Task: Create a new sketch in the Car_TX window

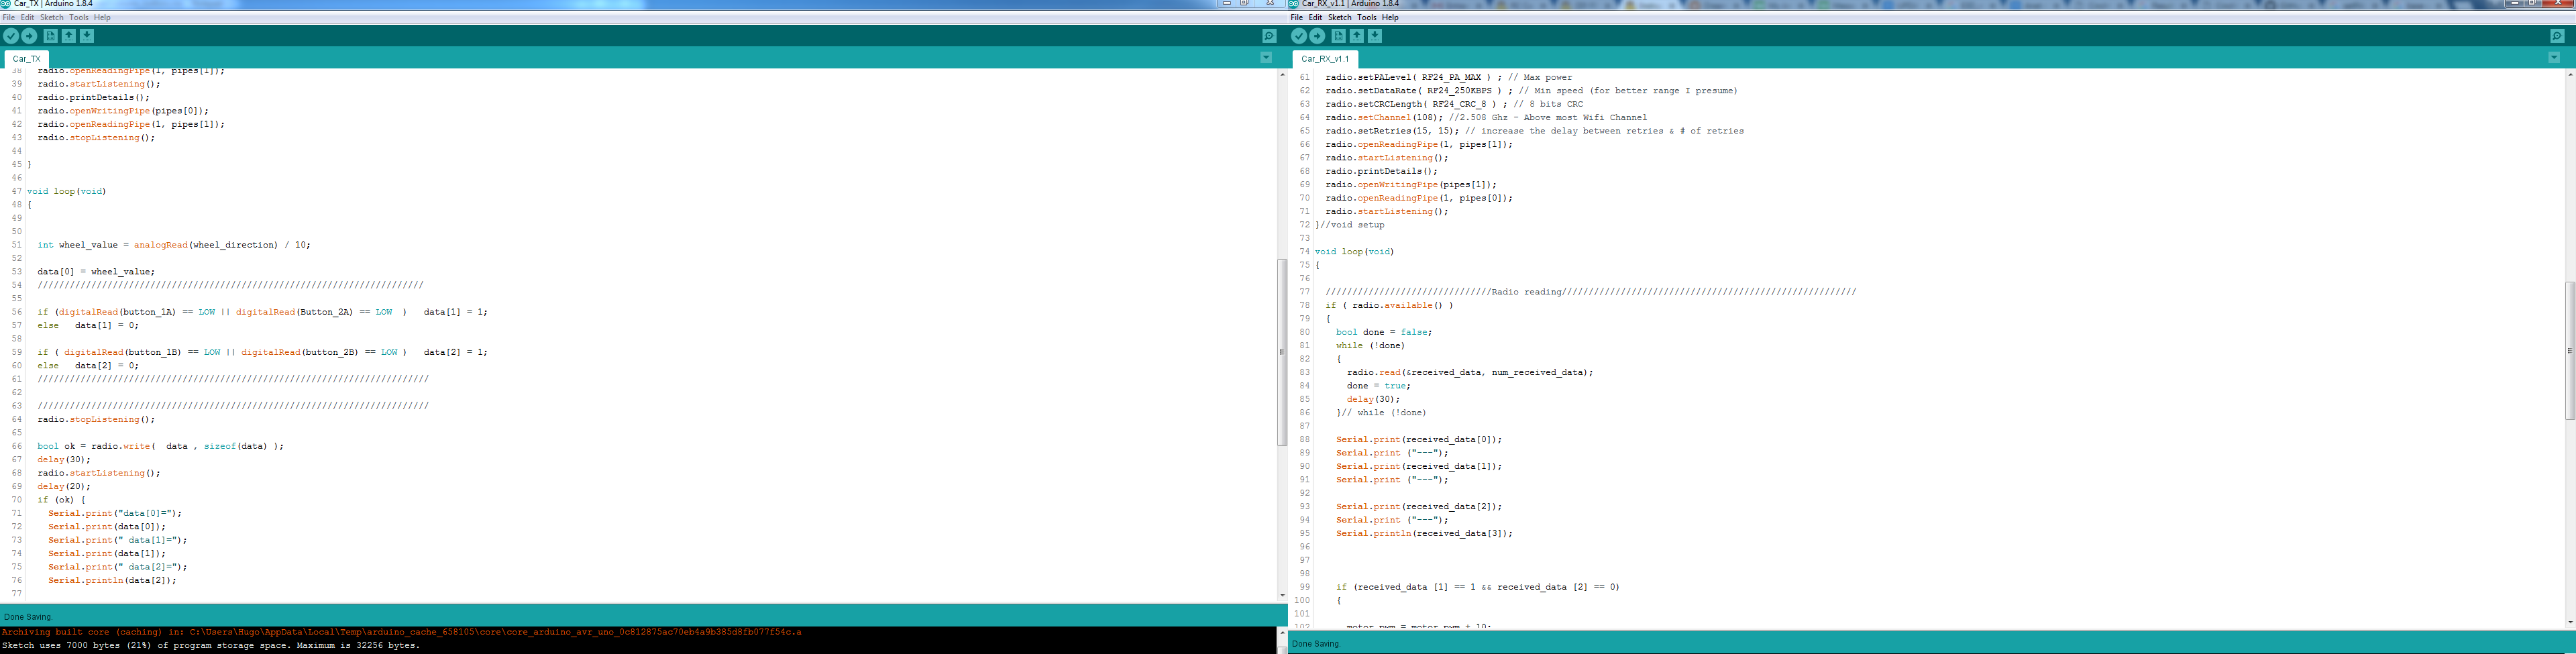Action: [x=50, y=35]
